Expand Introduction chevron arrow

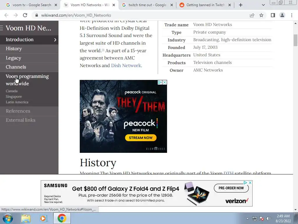tap(55, 40)
